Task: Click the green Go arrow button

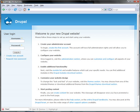Action: pos(106,10)
